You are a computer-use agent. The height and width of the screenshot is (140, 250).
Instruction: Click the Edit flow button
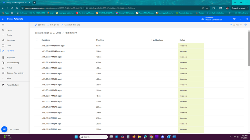[x=40, y=25]
